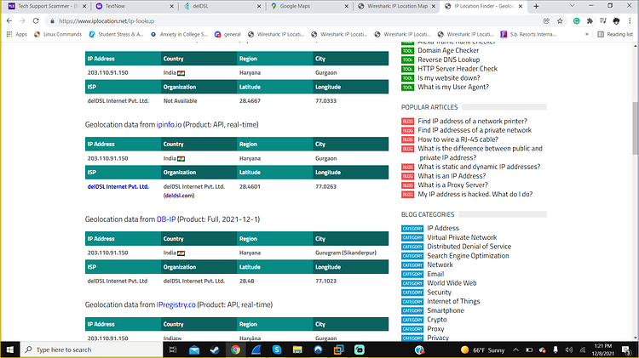Open Mail app from taskbar
This screenshot has width=639, height=358.
point(194,349)
